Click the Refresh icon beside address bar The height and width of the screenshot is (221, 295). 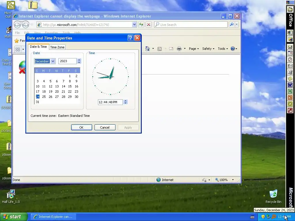(x=141, y=24)
